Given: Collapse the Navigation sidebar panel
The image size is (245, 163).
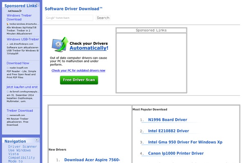Looking at the screenshot, I should click(x=37, y=140).
